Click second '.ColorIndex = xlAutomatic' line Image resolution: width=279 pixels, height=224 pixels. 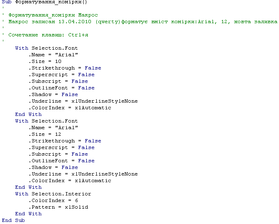(70, 181)
